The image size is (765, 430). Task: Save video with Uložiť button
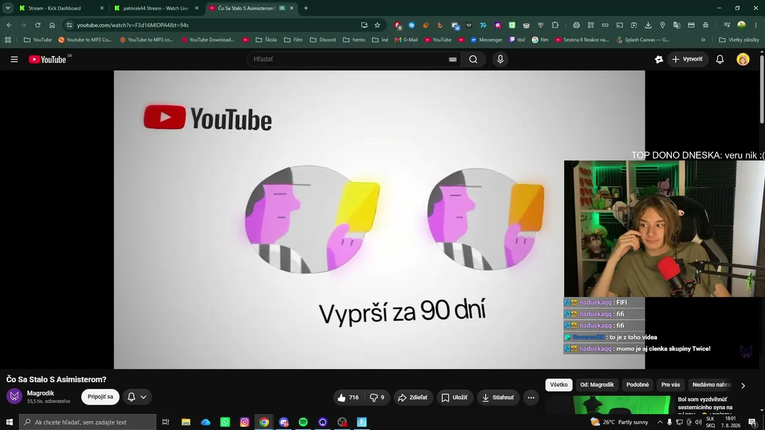(x=454, y=397)
